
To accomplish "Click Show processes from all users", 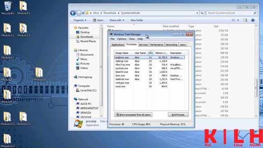I will [x=133, y=115].
